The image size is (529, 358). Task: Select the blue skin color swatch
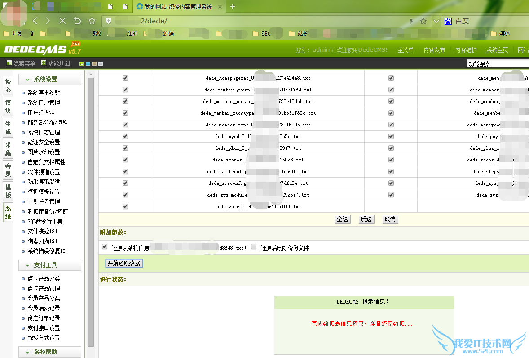[x=88, y=63]
